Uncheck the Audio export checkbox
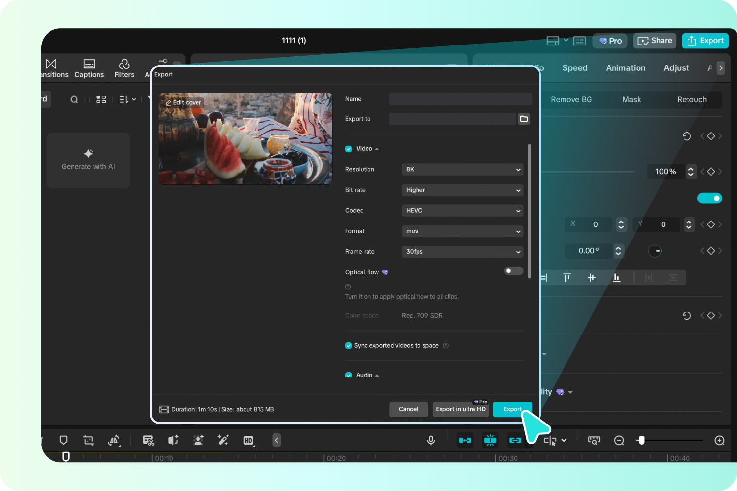 click(x=348, y=375)
